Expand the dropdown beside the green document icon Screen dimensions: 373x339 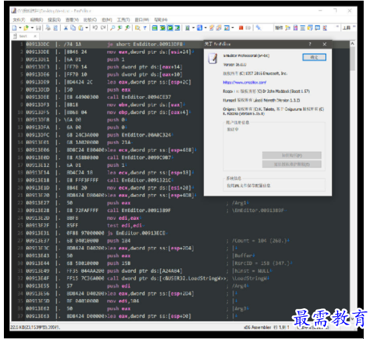[x=193, y=28]
